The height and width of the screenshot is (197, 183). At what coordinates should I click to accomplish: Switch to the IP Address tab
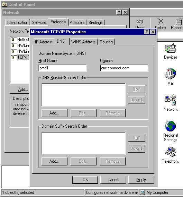pos(44,42)
